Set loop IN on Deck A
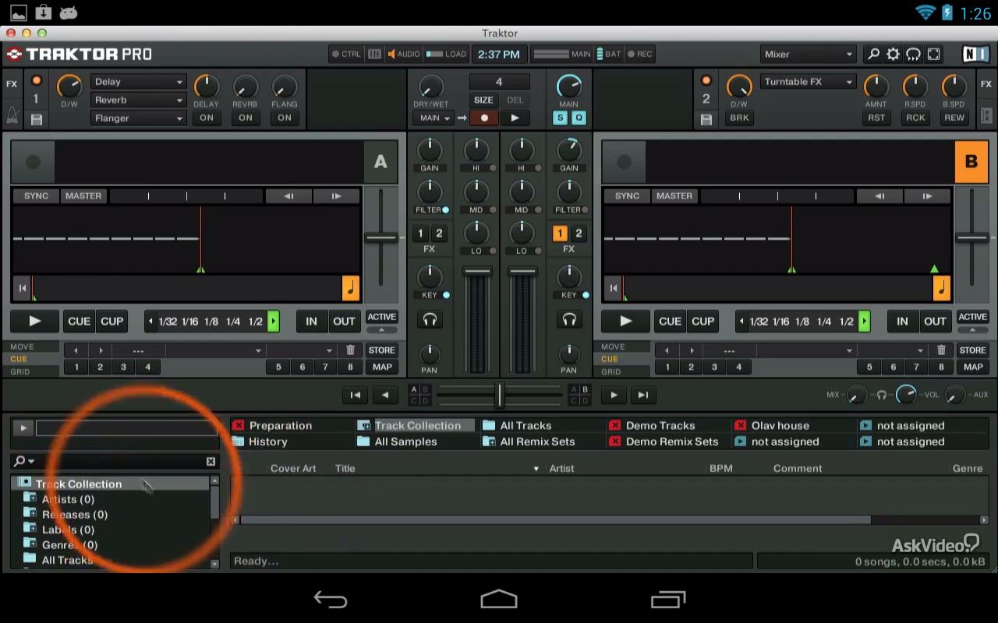The image size is (998, 623). pos(311,321)
